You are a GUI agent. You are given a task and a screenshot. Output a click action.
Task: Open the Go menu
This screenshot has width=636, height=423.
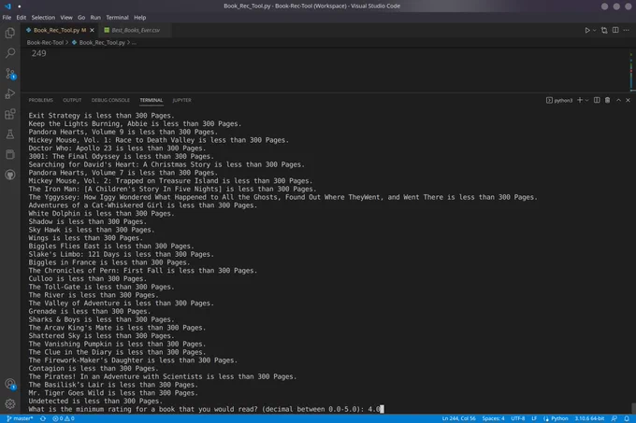point(81,18)
